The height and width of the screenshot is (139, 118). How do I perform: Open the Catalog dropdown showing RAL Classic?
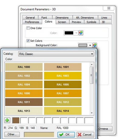(x=56, y=54)
